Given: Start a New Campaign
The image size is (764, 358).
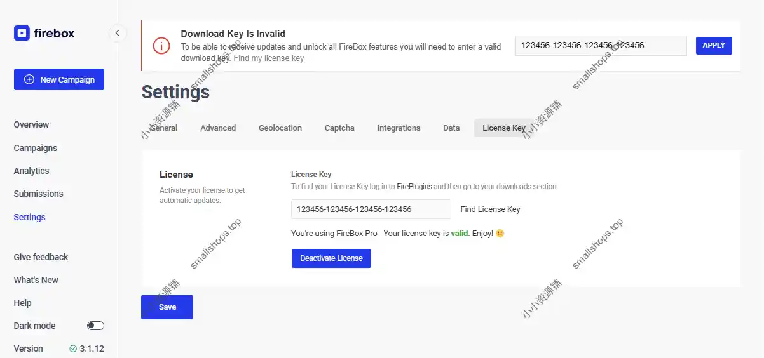Looking at the screenshot, I should [59, 79].
